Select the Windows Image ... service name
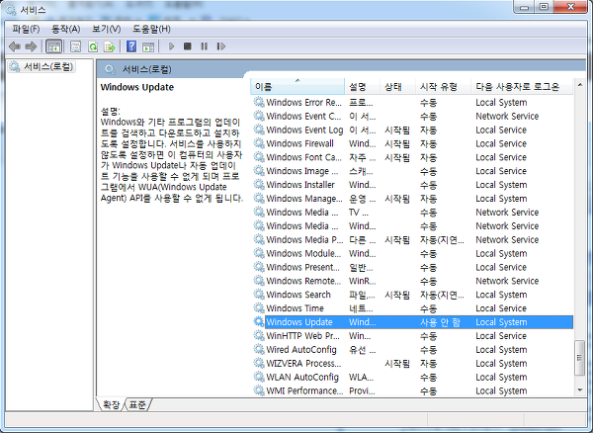 (302, 171)
